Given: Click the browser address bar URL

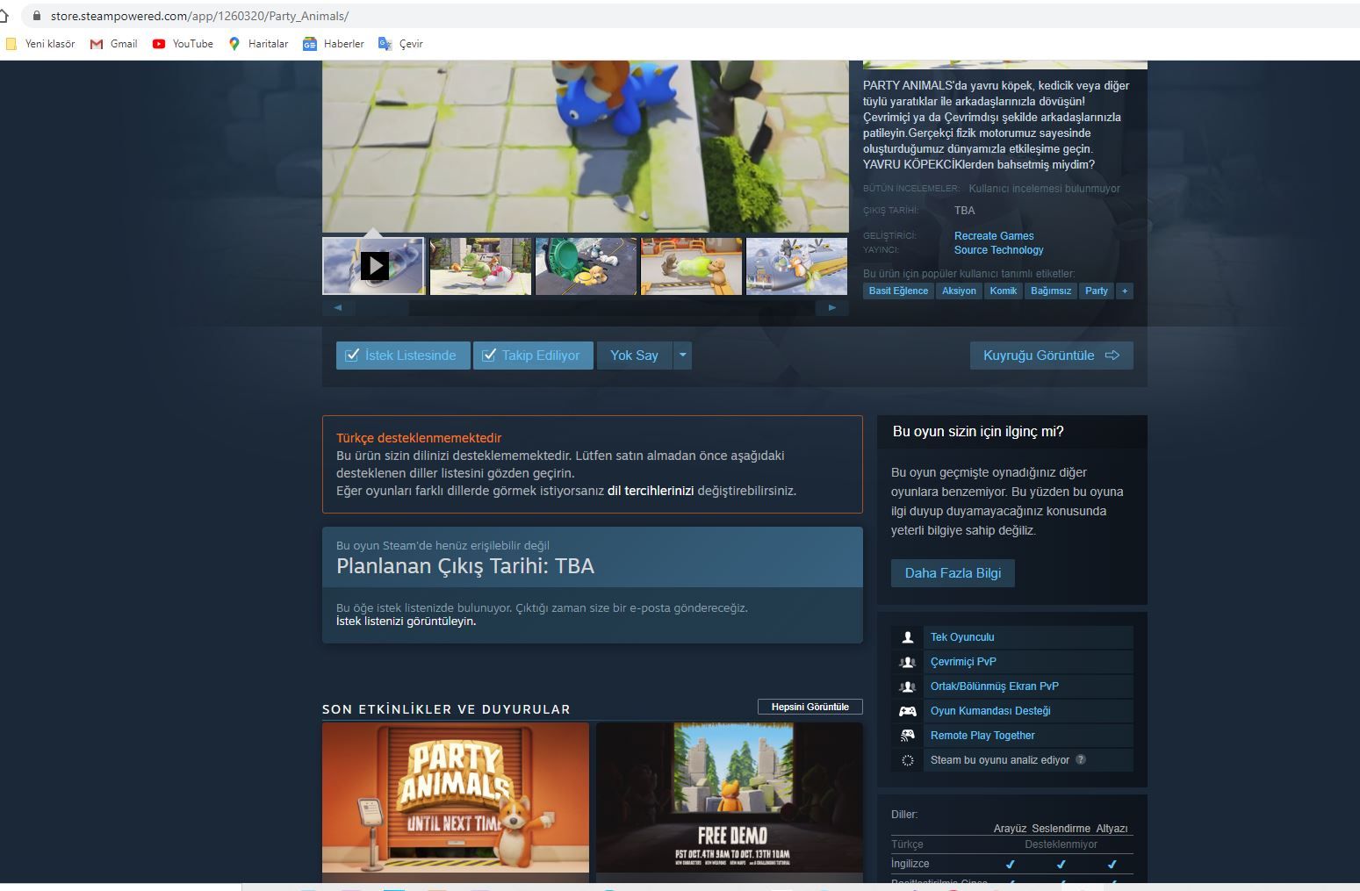Looking at the screenshot, I should pyautogui.click(x=199, y=16).
